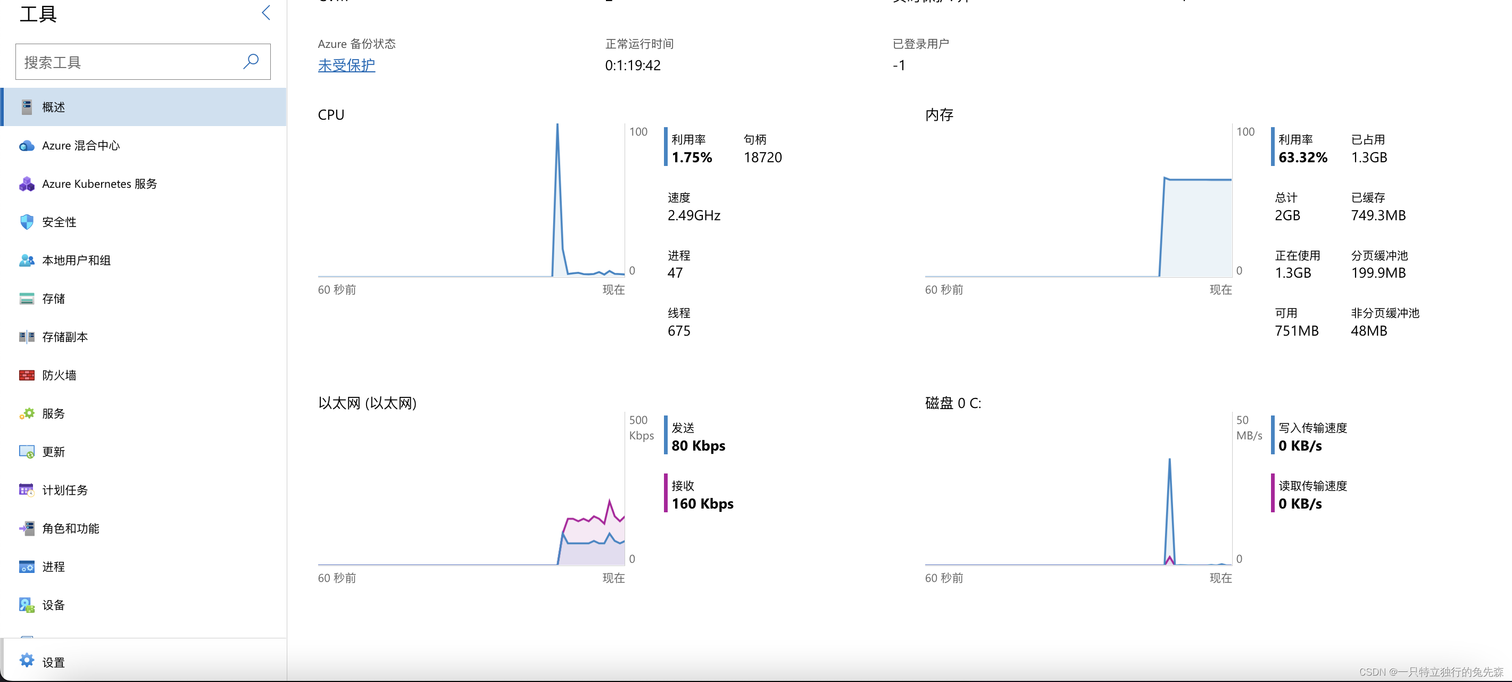The image size is (1512, 682).
Task: Click the 存储 disk icon
Action: pyautogui.click(x=27, y=299)
